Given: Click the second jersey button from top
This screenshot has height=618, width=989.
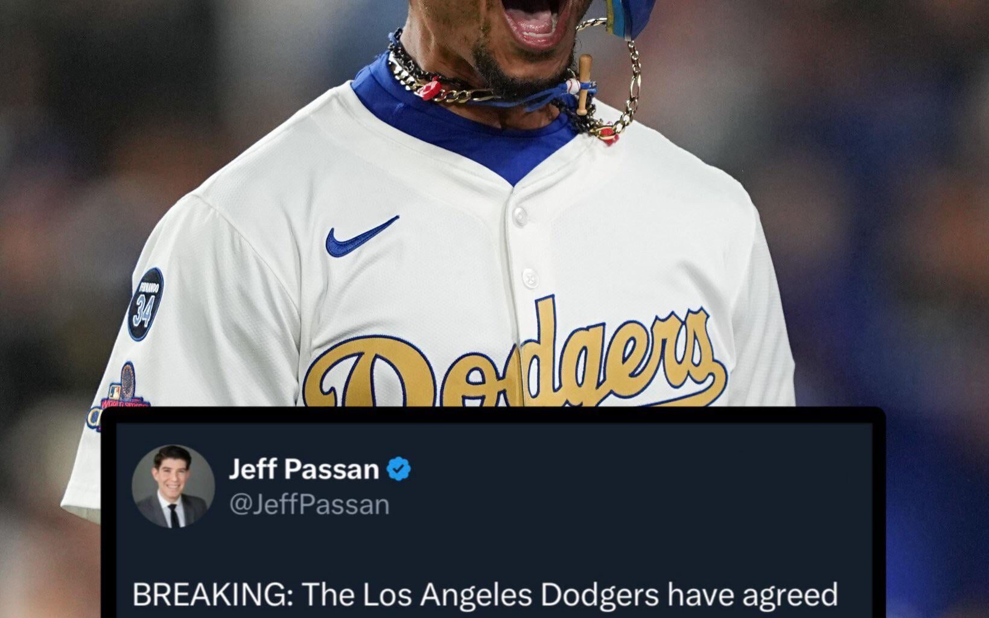Looking at the screenshot, I should (x=529, y=278).
